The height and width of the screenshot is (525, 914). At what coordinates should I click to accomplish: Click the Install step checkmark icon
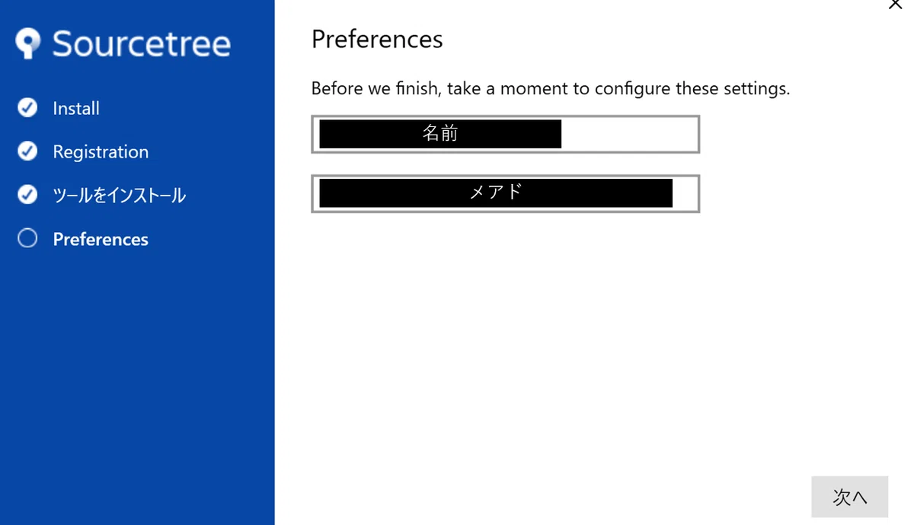pyautogui.click(x=27, y=108)
